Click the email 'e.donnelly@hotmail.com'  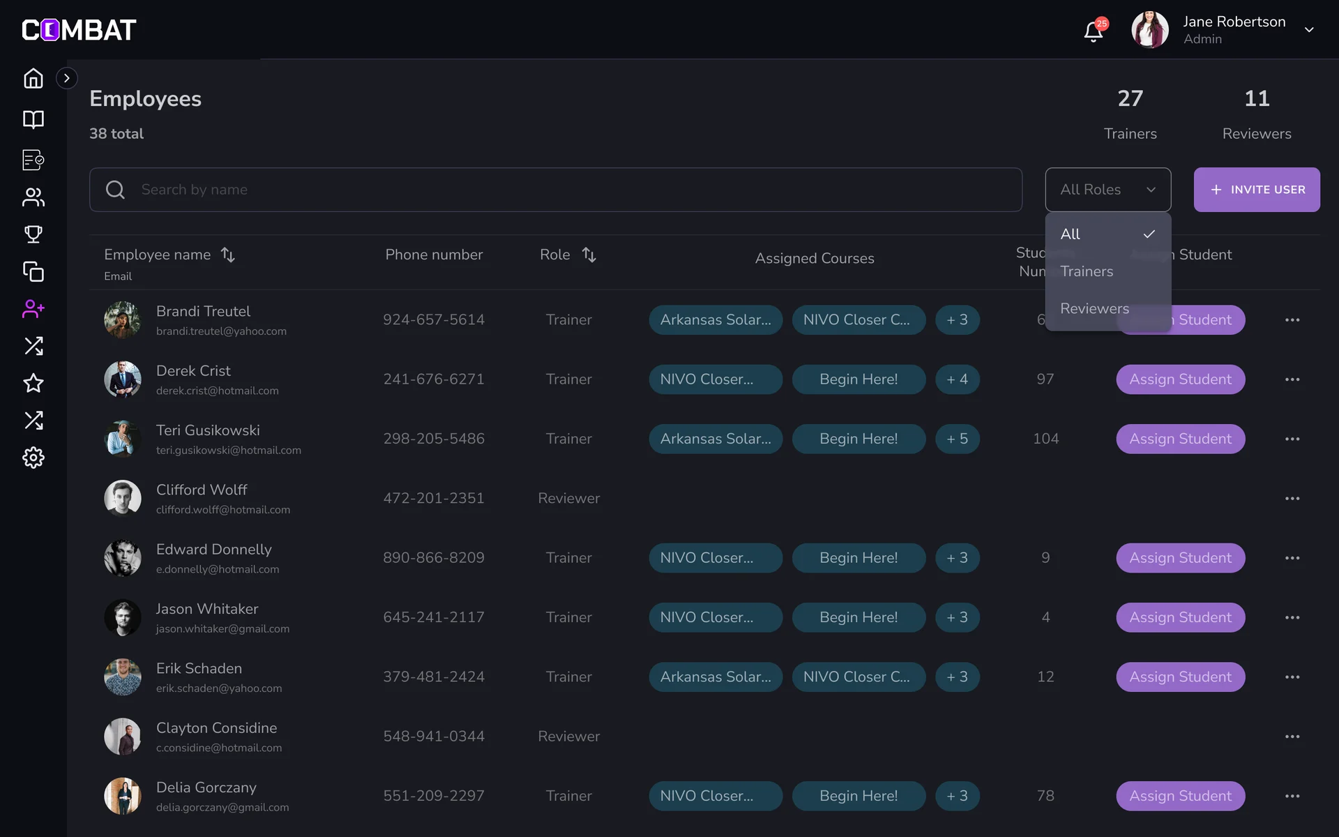tap(218, 569)
